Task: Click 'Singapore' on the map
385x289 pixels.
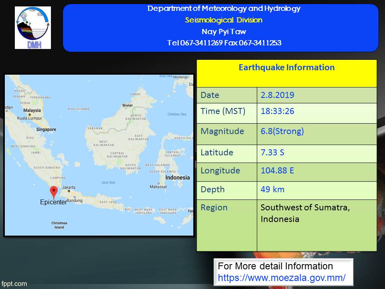Action: pos(46,130)
